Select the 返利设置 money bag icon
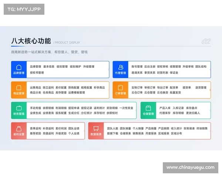The height and width of the screenshot is (177, 222). 18,129
